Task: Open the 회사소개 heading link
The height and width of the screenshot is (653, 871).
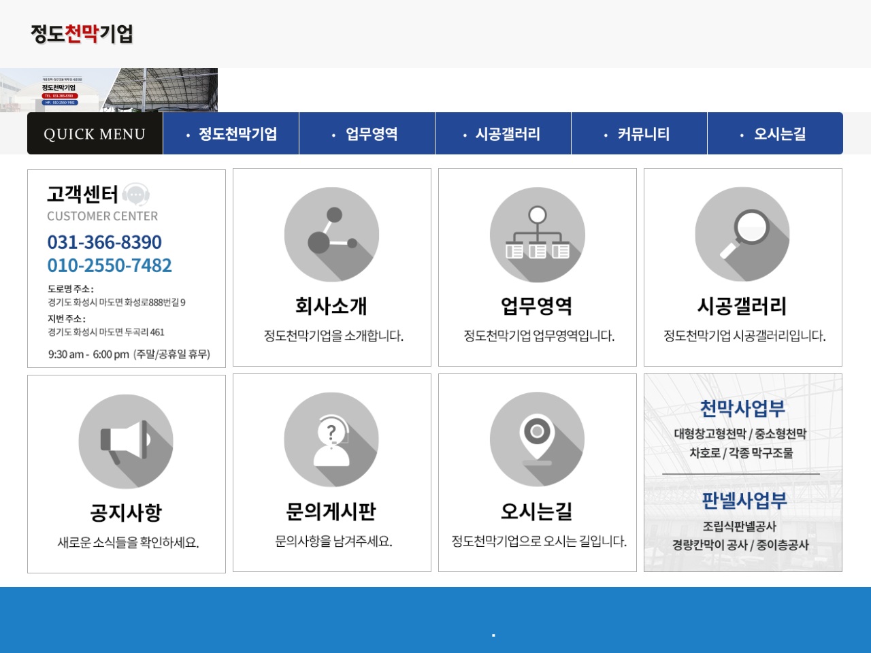Action: pos(331,306)
